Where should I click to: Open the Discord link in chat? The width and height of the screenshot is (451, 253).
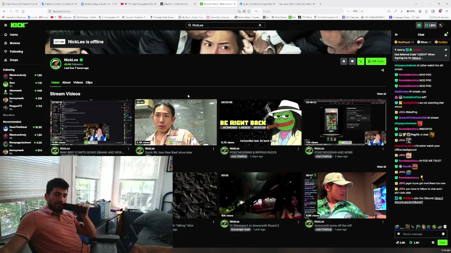419,200
